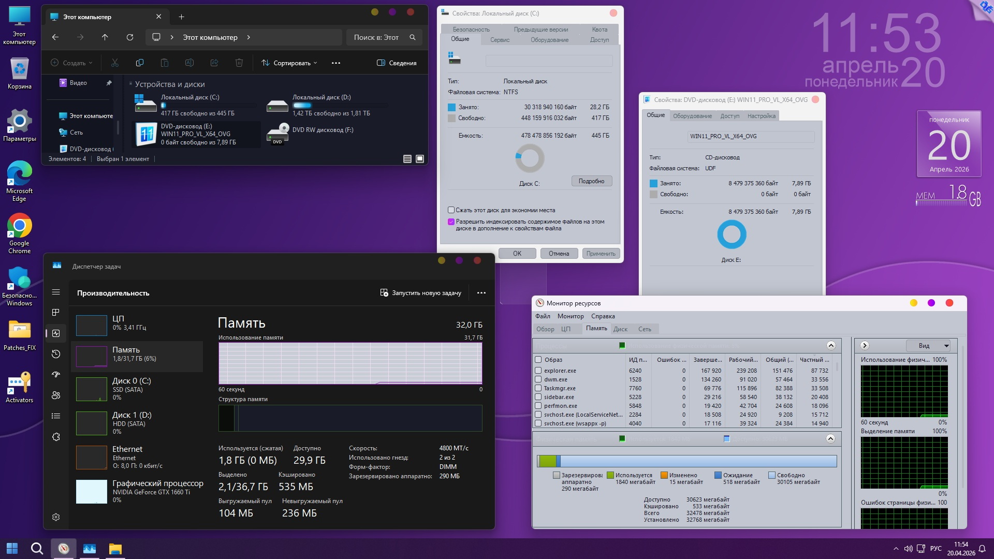Collapse the processes section chevron
This screenshot has height=559, width=994.
coord(830,346)
